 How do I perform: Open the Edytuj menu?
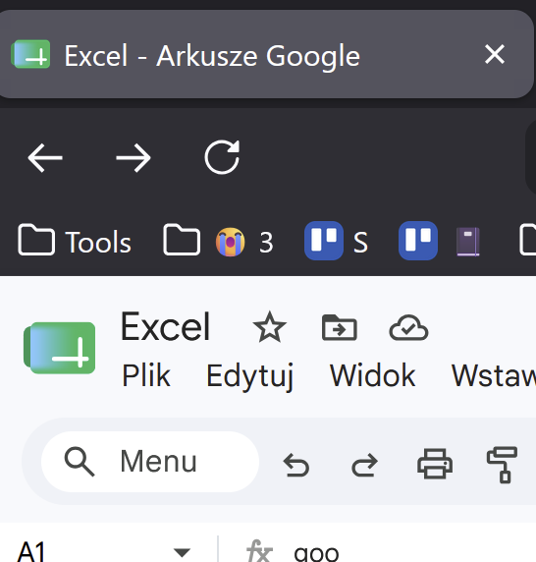[250, 376]
